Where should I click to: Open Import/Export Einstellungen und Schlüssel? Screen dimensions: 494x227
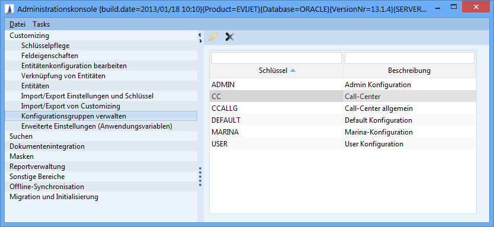(101, 96)
